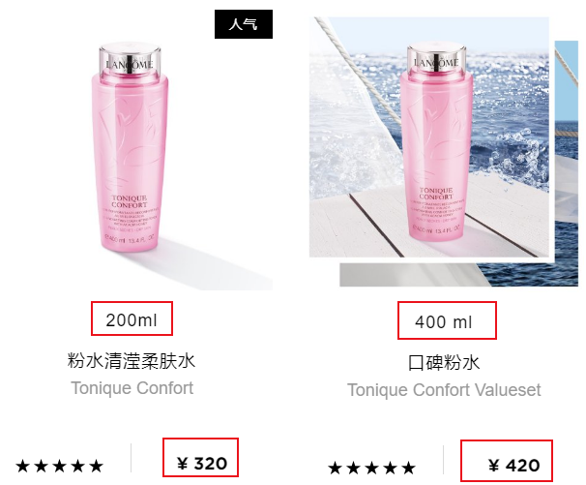Viewport: 586px width, 485px height.
Task: Click second star of 口碑粉水 rating
Action: [x=353, y=468]
